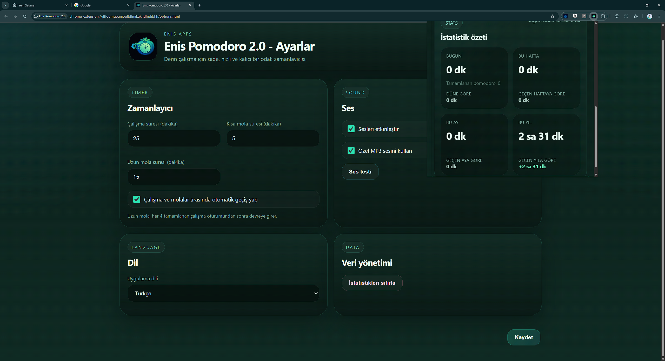Click the BU HAFTA statistics card

[547, 78]
